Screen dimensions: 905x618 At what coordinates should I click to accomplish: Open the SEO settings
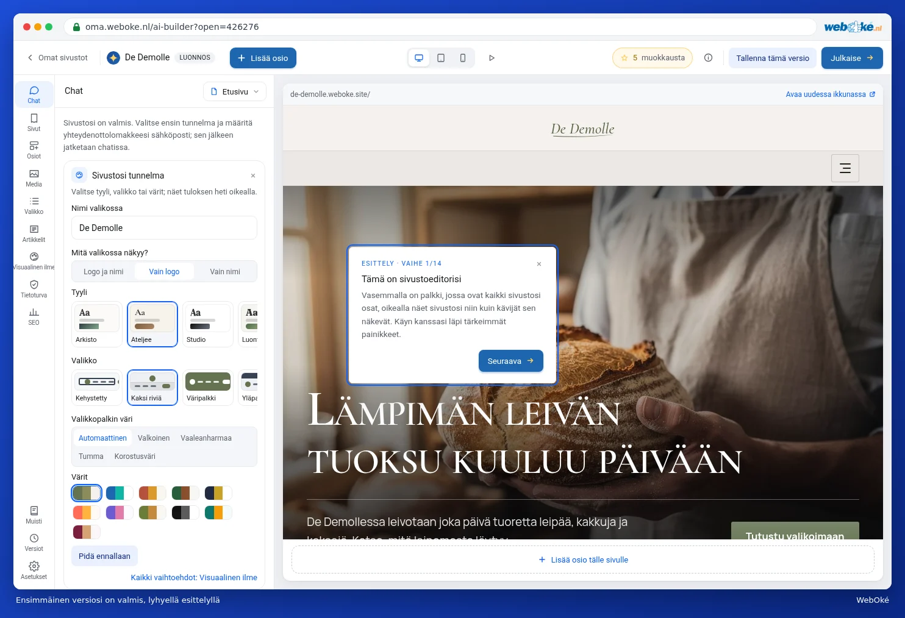34,316
